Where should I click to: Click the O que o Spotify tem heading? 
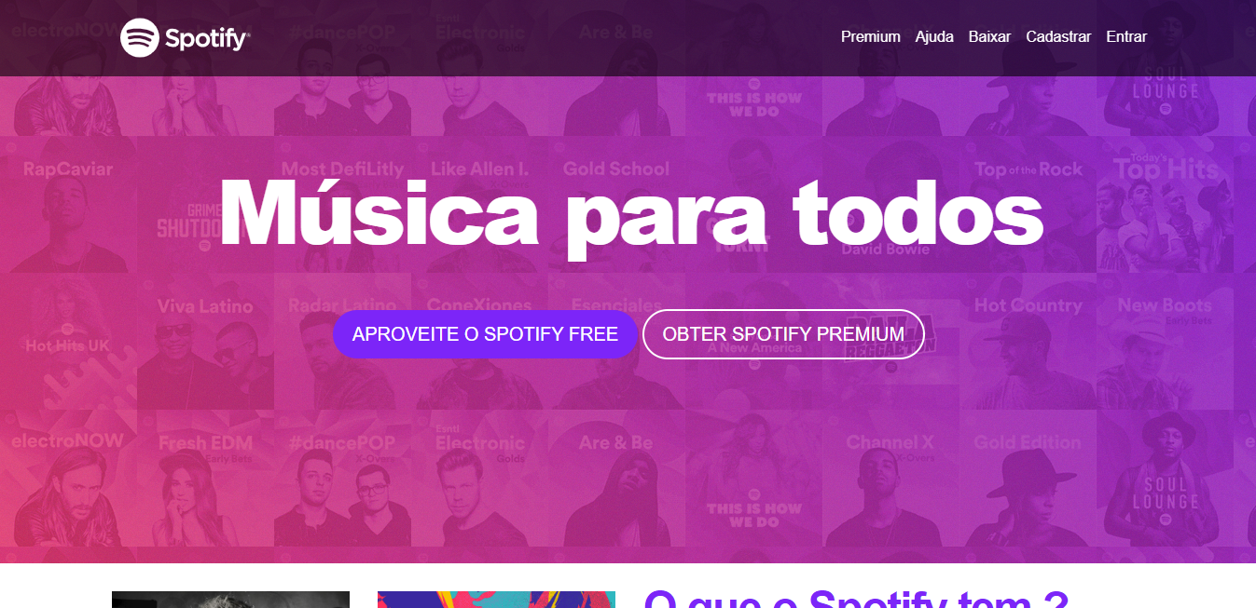point(855,599)
